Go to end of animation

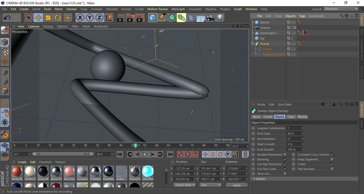[x=170, y=154]
